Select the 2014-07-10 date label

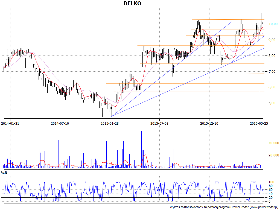[x=60, y=123]
